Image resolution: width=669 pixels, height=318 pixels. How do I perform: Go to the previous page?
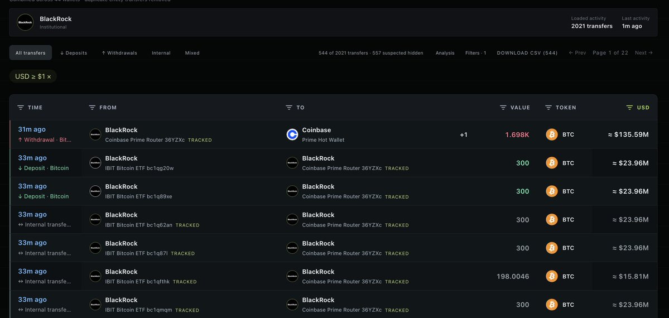(x=577, y=53)
